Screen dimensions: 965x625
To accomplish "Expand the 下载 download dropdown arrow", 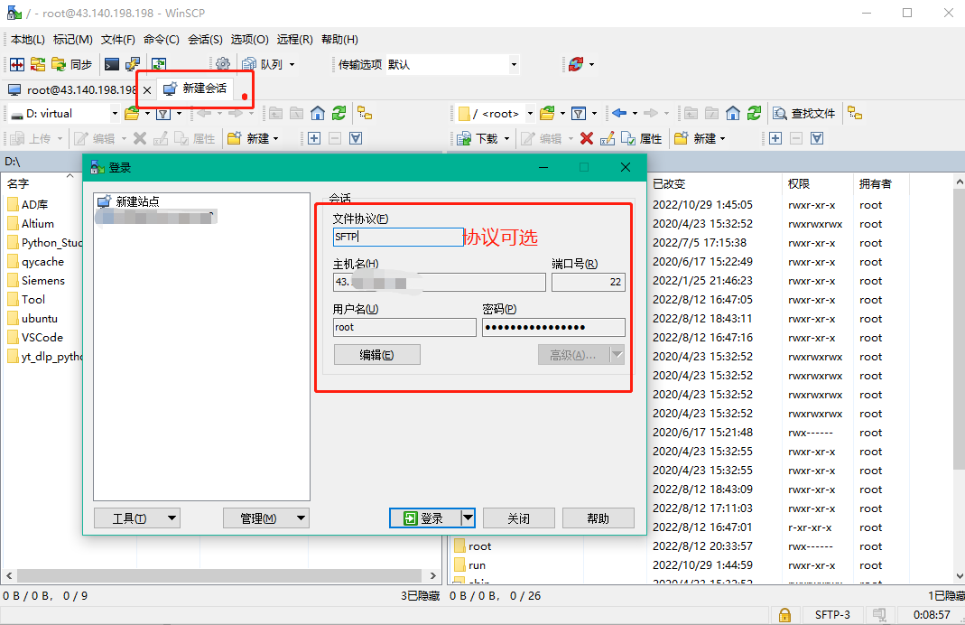I will (x=506, y=138).
